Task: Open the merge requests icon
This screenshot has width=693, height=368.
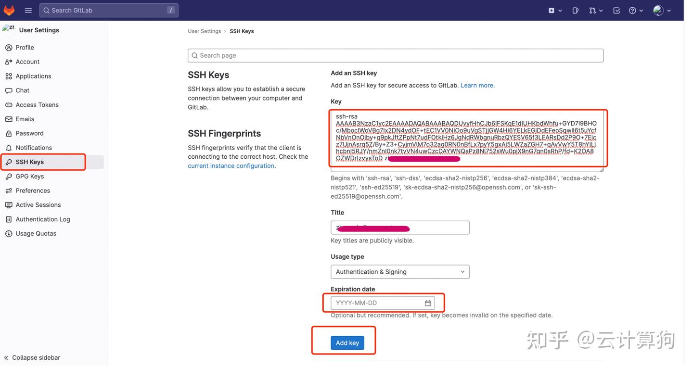Action: (x=593, y=10)
